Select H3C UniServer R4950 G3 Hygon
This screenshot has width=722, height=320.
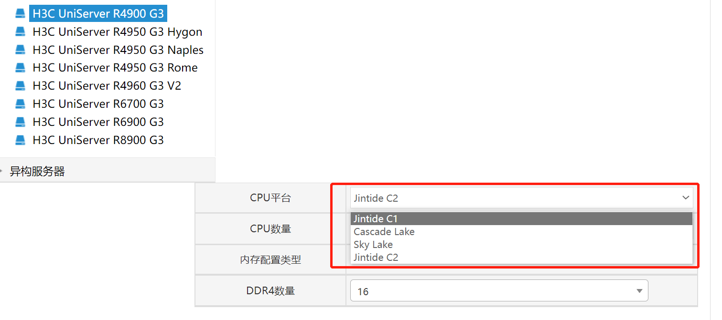pos(117,31)
